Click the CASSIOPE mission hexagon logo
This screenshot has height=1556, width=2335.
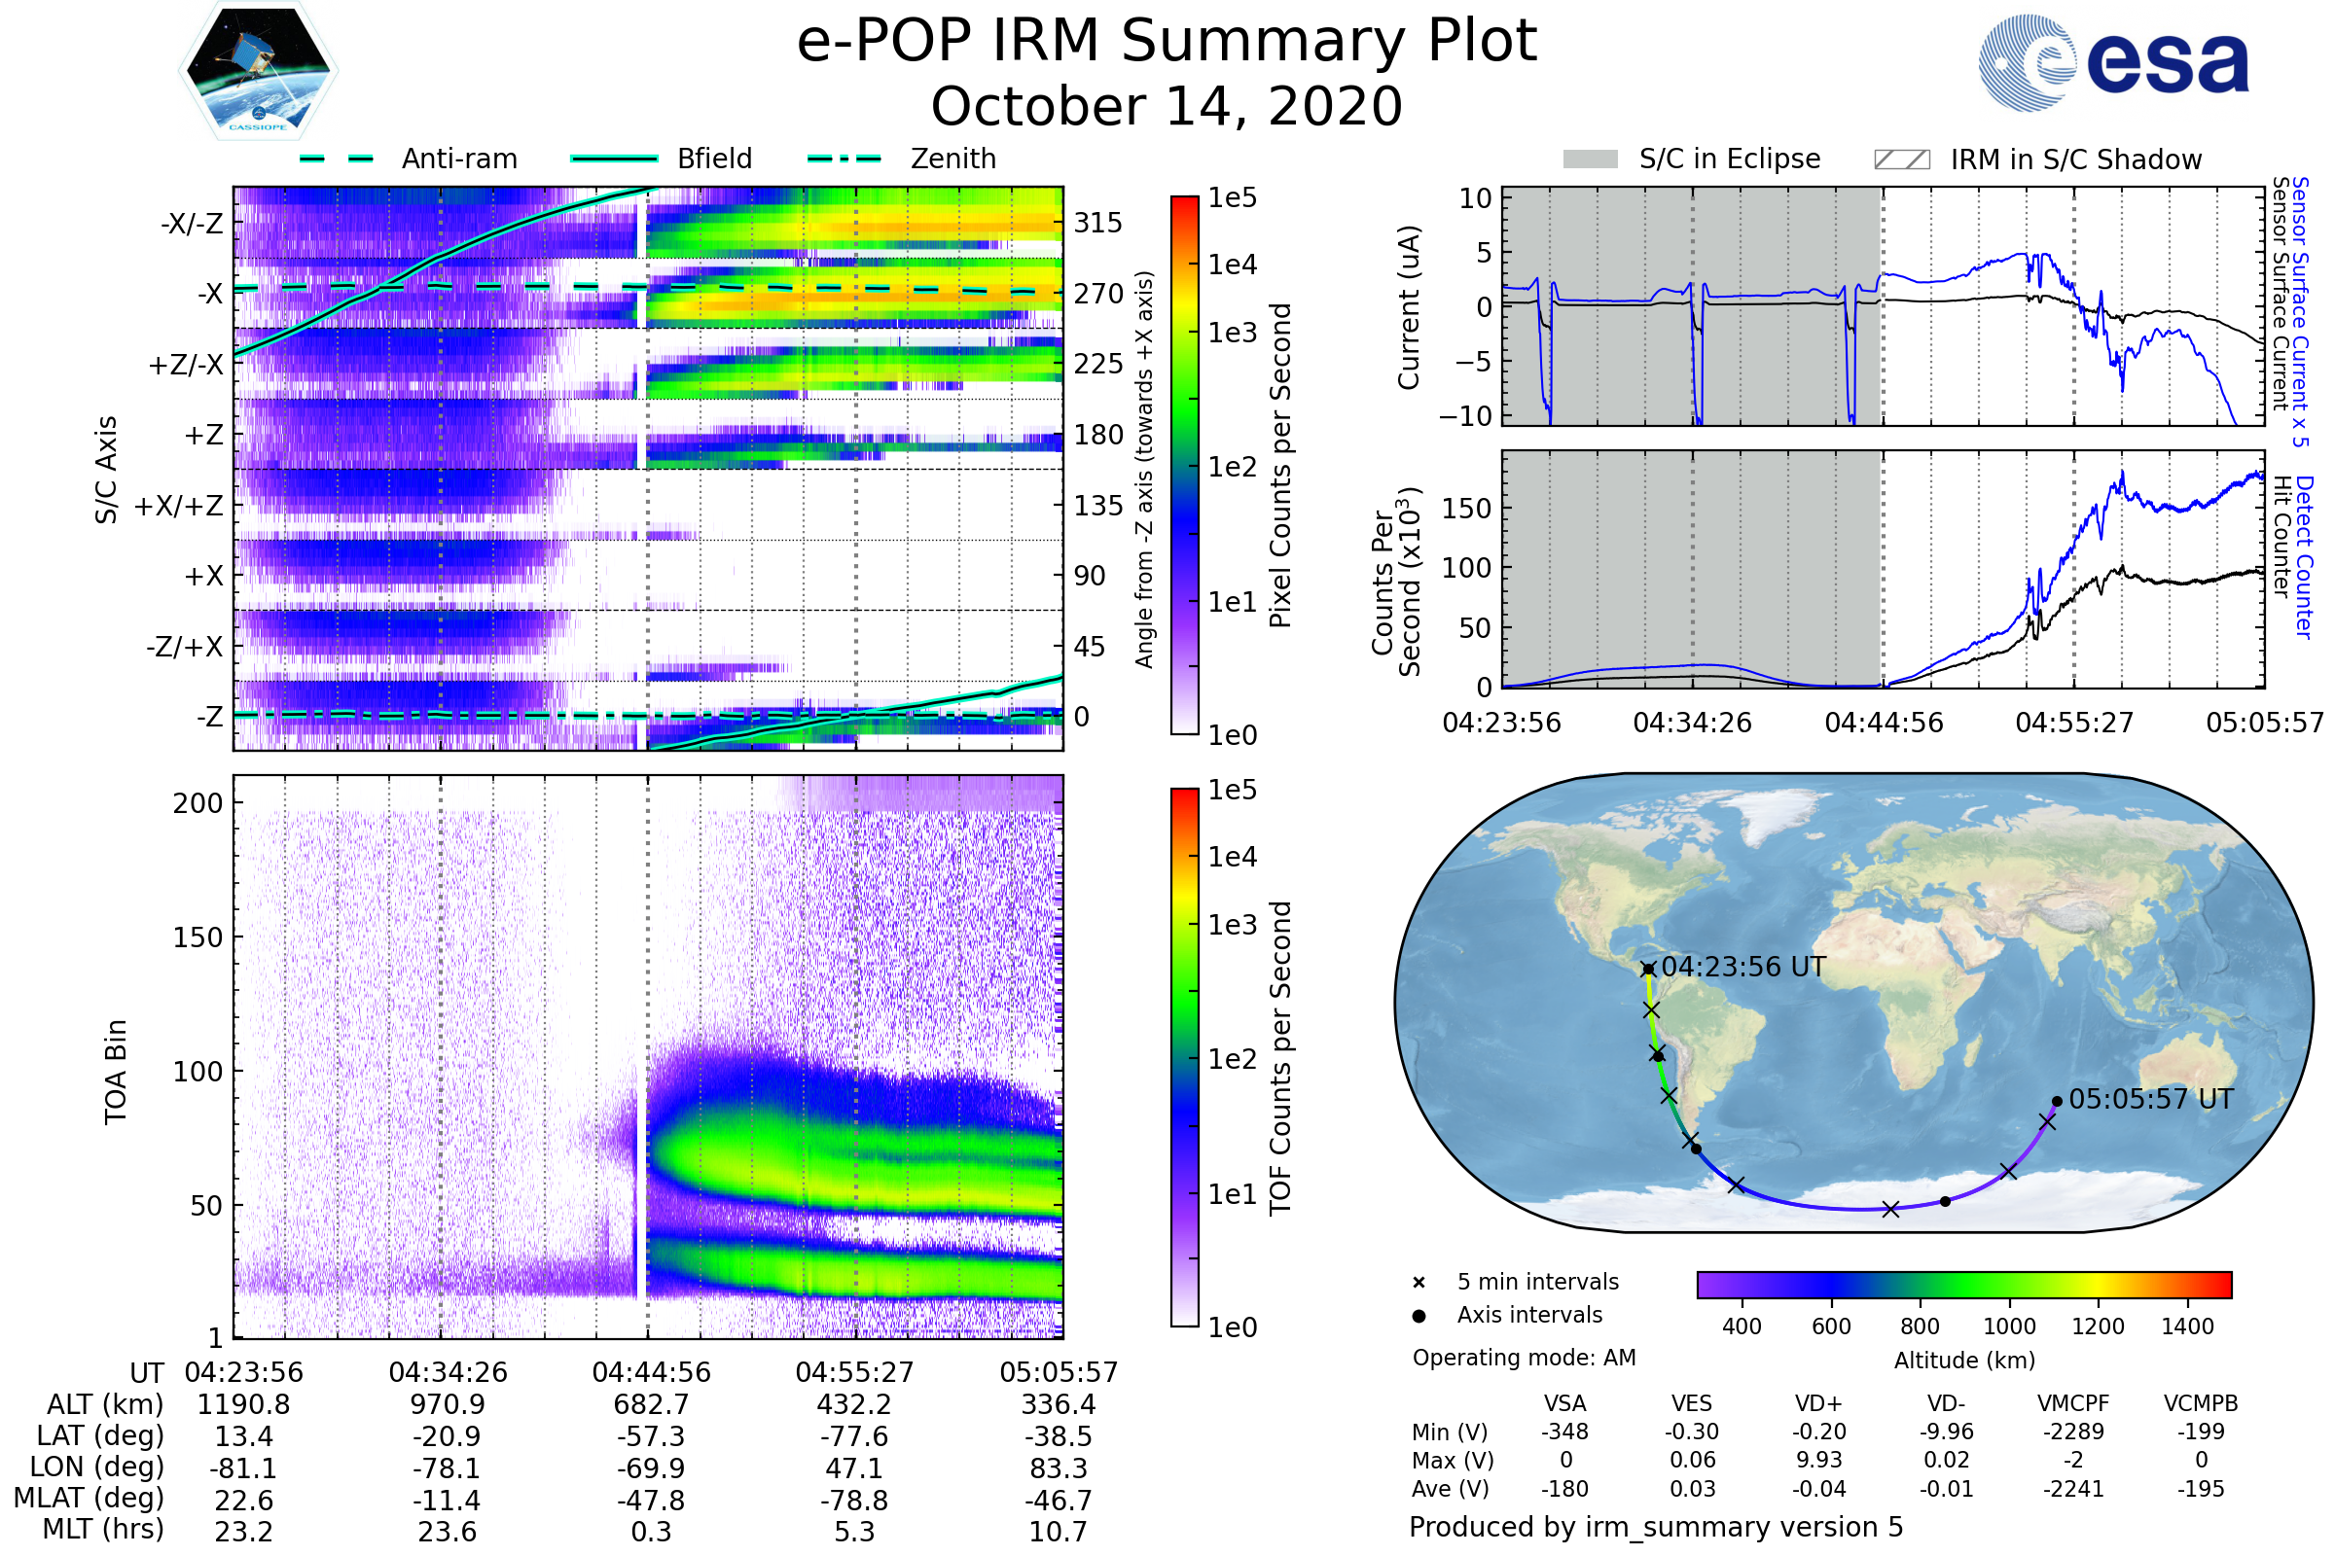258,71
